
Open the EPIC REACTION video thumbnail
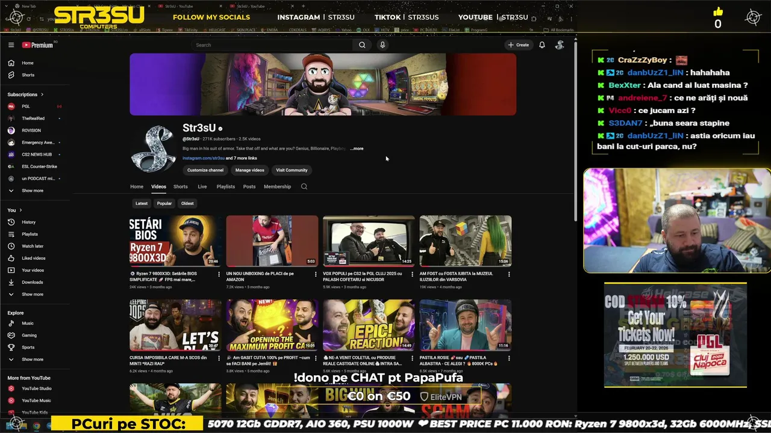click(x=369, y=325)
